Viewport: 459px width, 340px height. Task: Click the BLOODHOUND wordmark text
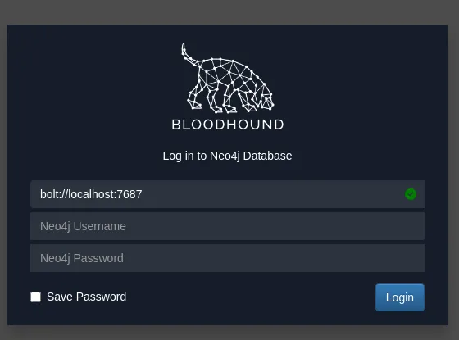(x=228, y=125)
